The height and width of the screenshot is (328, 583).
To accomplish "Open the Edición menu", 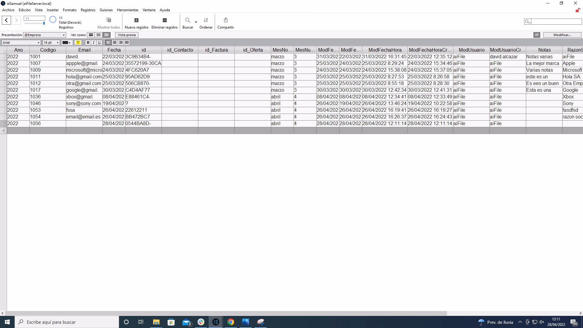I will pyautogui.click(x=25, y=10).
